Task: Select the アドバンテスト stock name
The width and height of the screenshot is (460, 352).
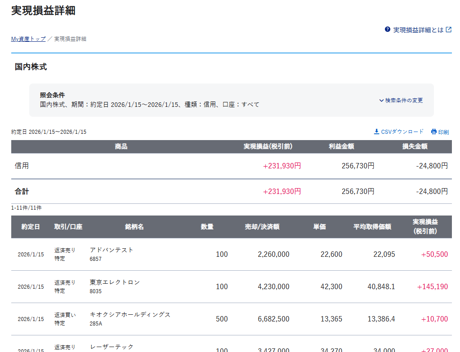Action: tap(112, 250)
